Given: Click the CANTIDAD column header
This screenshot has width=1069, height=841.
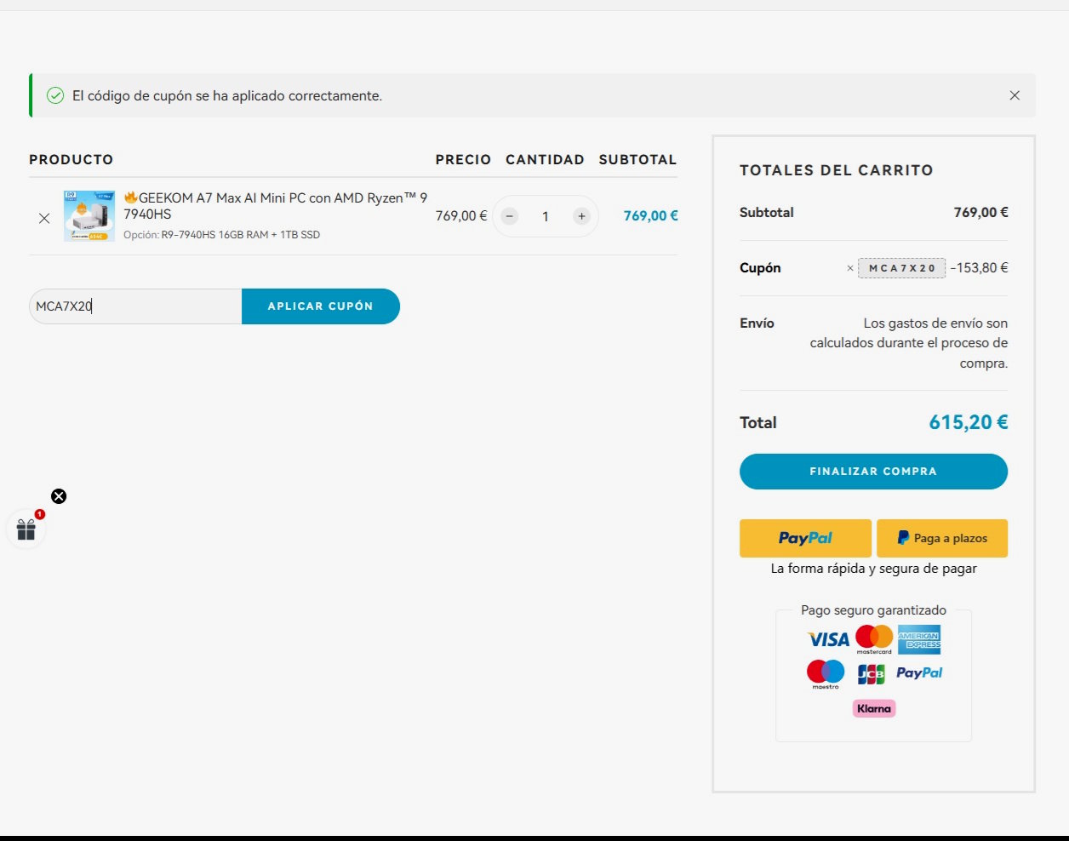Looking at the screenshot, I should coord(545,160).
